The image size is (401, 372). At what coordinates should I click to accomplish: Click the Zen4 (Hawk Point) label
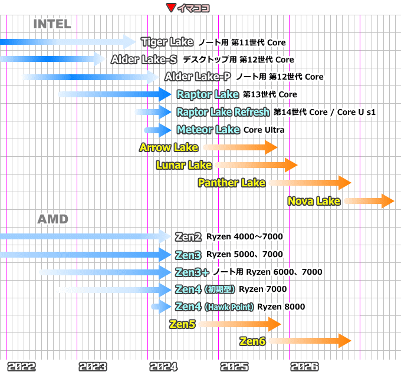(214, 307)
